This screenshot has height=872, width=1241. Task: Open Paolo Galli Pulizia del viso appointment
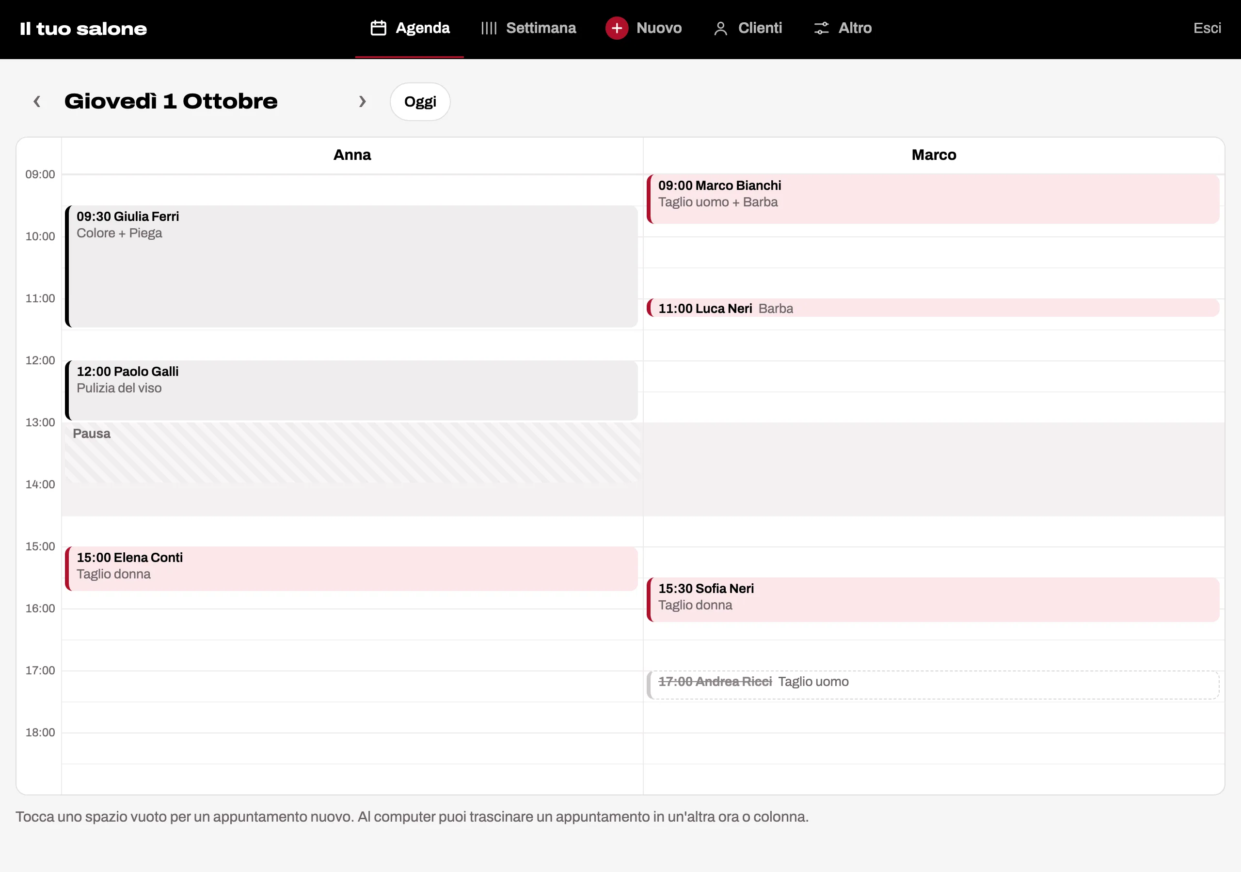coord(351,390)
